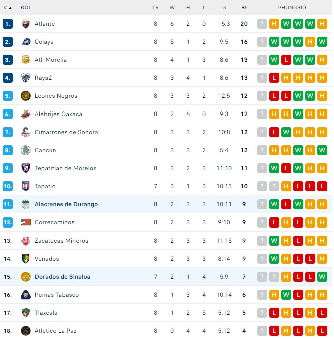334x339 pixels.
Task: Click Tlaxcala's most recent loss badge
Action: (322, 313)
